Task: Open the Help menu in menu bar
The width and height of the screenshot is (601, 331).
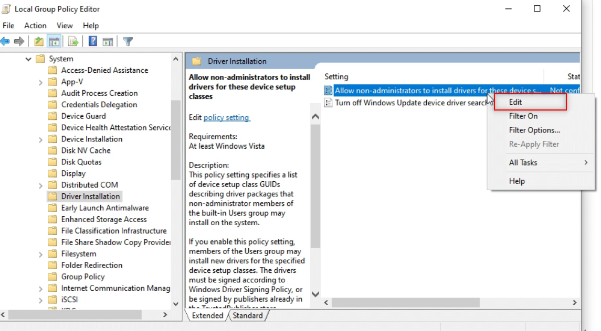Action: [x=91, y=26]
